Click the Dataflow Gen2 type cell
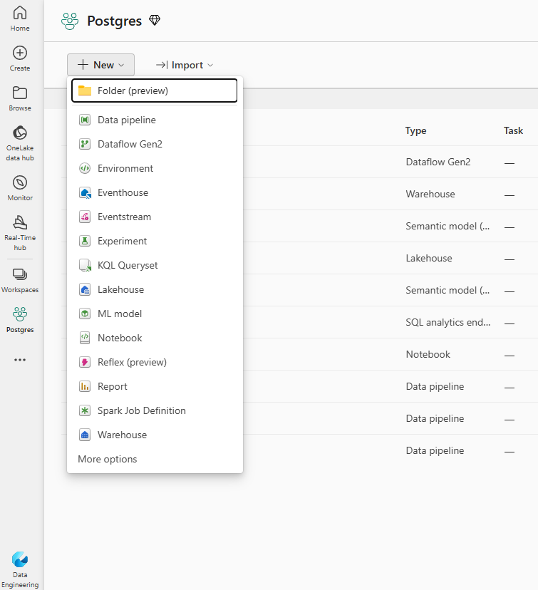 [438, 162]
